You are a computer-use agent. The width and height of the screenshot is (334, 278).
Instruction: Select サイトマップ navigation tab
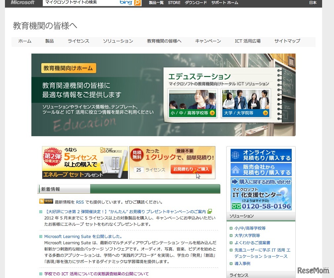coord(287,41)
